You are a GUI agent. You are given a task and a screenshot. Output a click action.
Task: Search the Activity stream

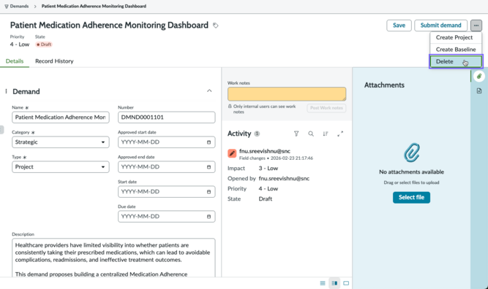[x=311, y=134]
